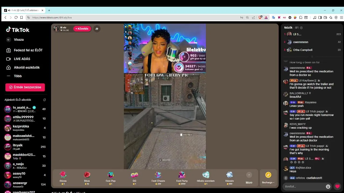Click the address bar URL
Image resolution: width=344 pixels, height=193 pixels.
(x=52, y=17)
